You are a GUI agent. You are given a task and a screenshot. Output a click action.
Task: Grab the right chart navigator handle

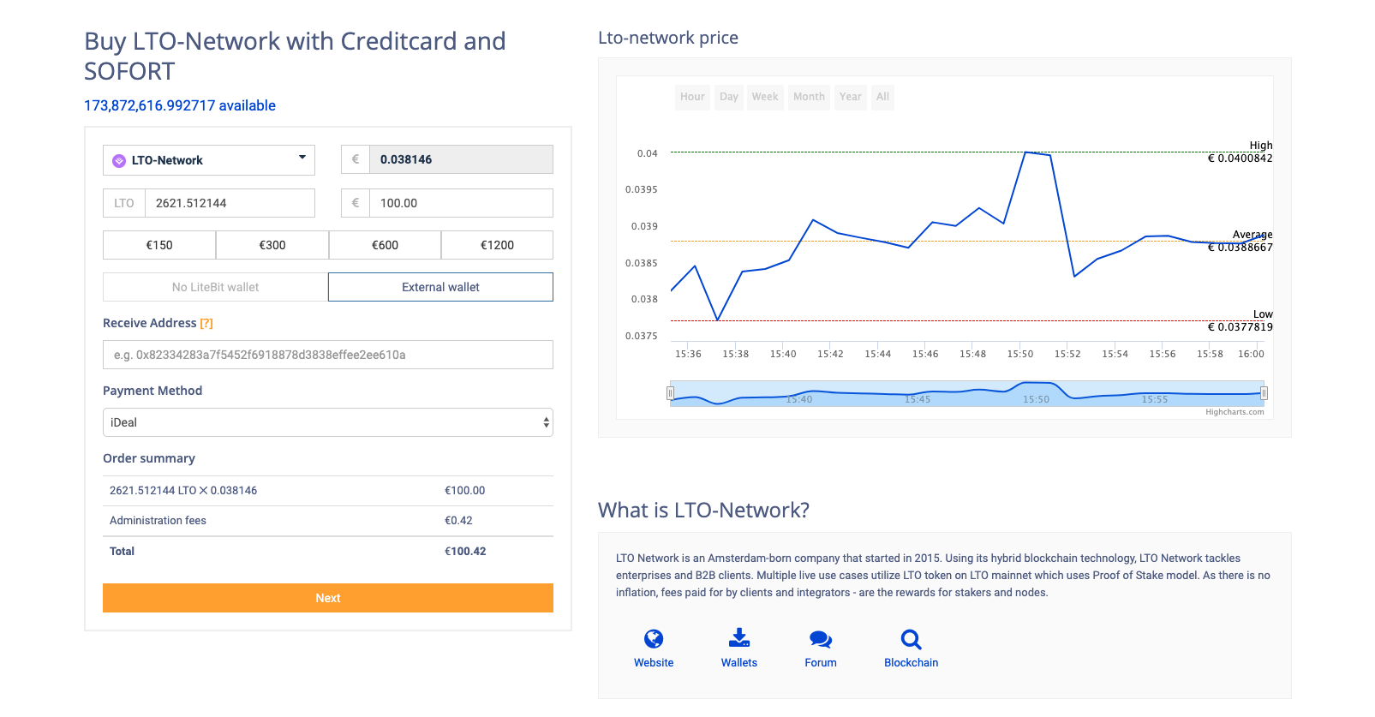click(x=1264, y=393)
